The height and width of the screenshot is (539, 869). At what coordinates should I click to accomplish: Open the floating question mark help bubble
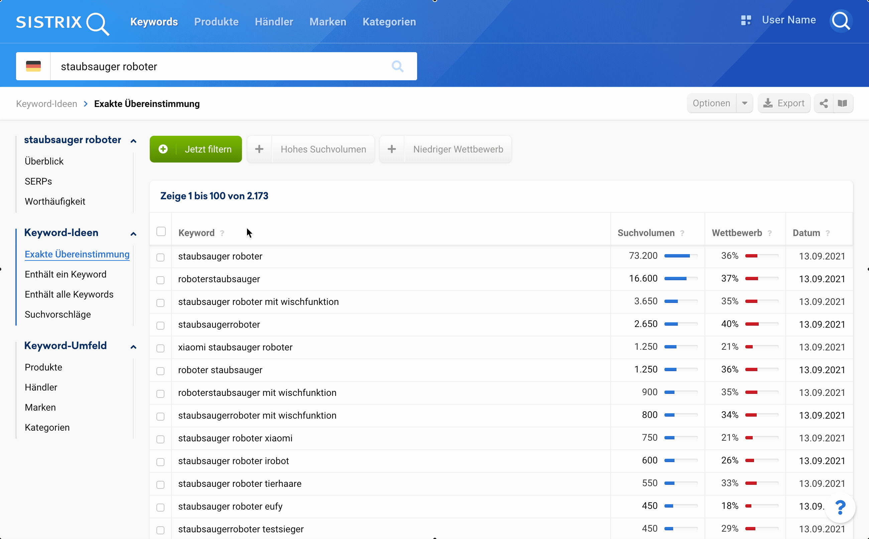[840, 507]
